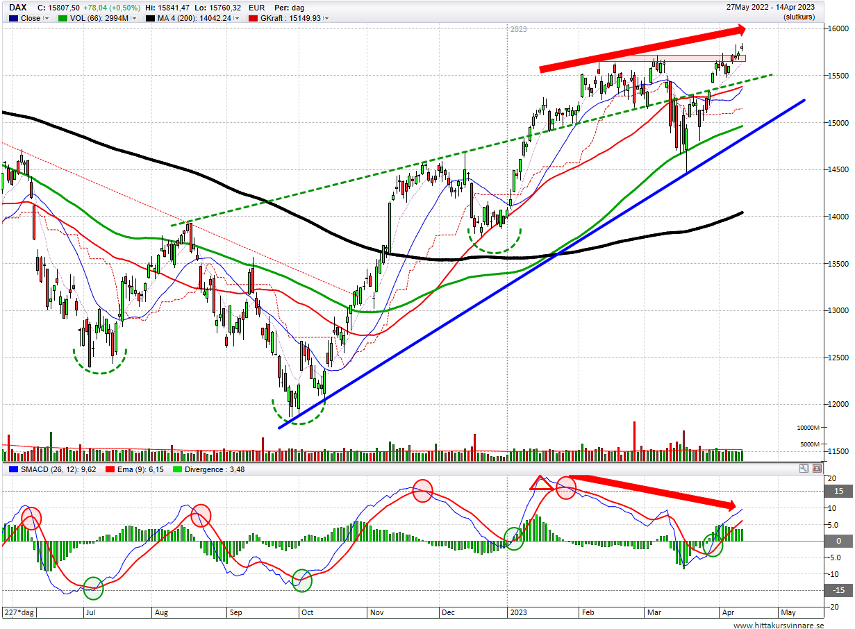The image size is (855, 629).
Task: Open the MA 4 (200) dropdown arrow
Action: 236,19
